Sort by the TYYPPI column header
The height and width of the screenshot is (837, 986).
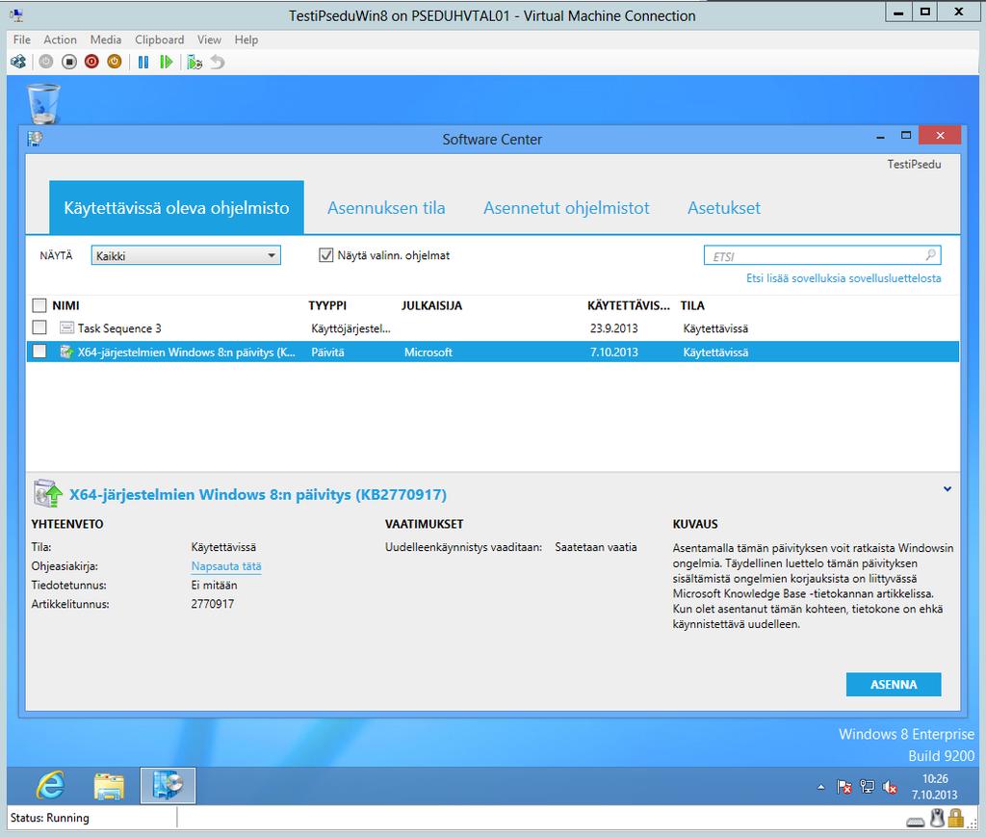pos(327,305)
